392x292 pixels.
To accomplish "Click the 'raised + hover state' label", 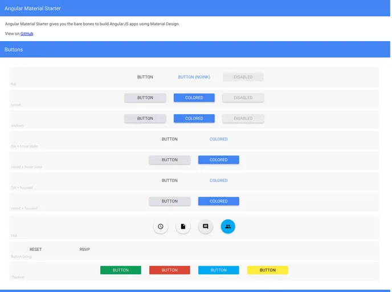I will [x=27, y=167].
